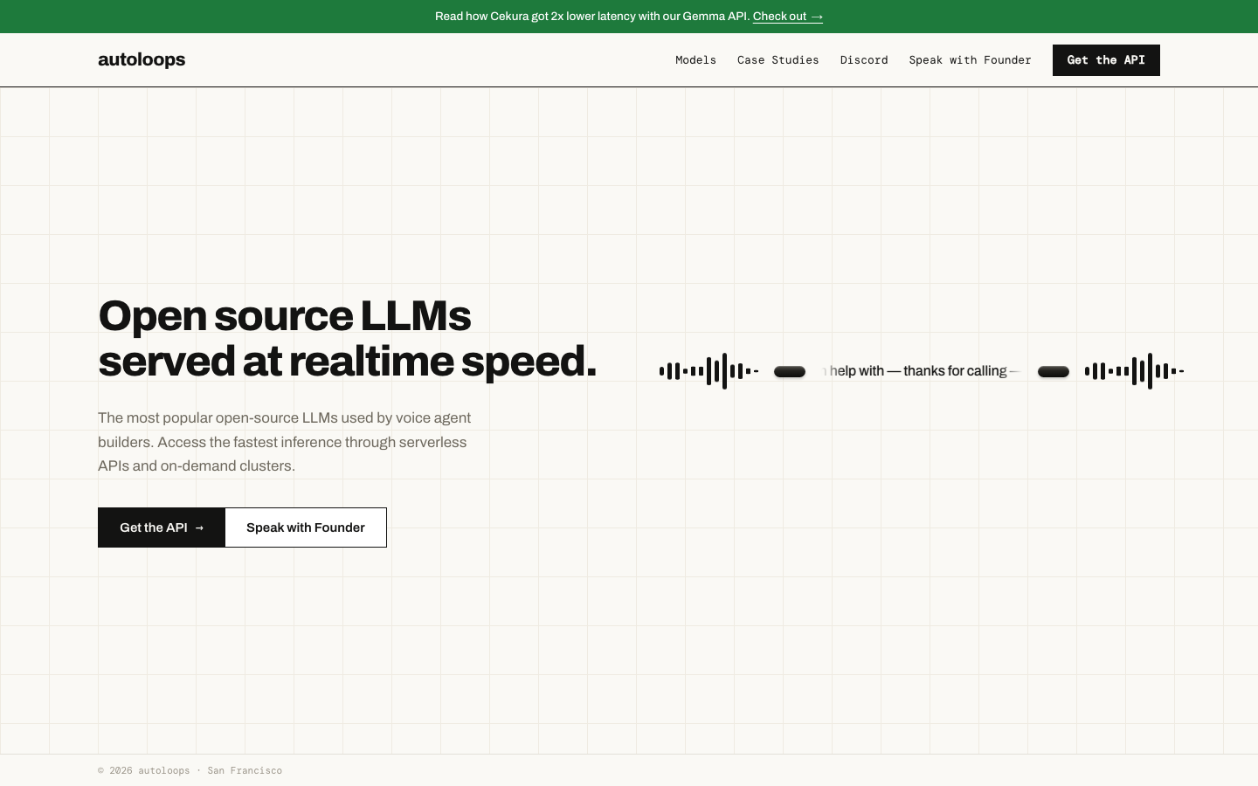Click the black Get the API header button
This screenshot has height=786, width=1258.
pos(1106,60)
